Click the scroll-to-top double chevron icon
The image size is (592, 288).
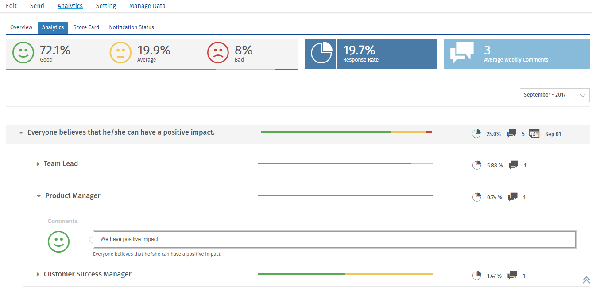tap(586, 280)
